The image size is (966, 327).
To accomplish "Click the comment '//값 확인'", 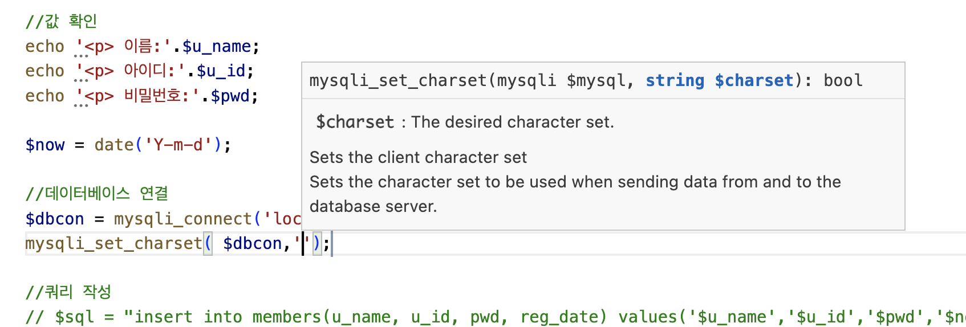I will 61,21.
